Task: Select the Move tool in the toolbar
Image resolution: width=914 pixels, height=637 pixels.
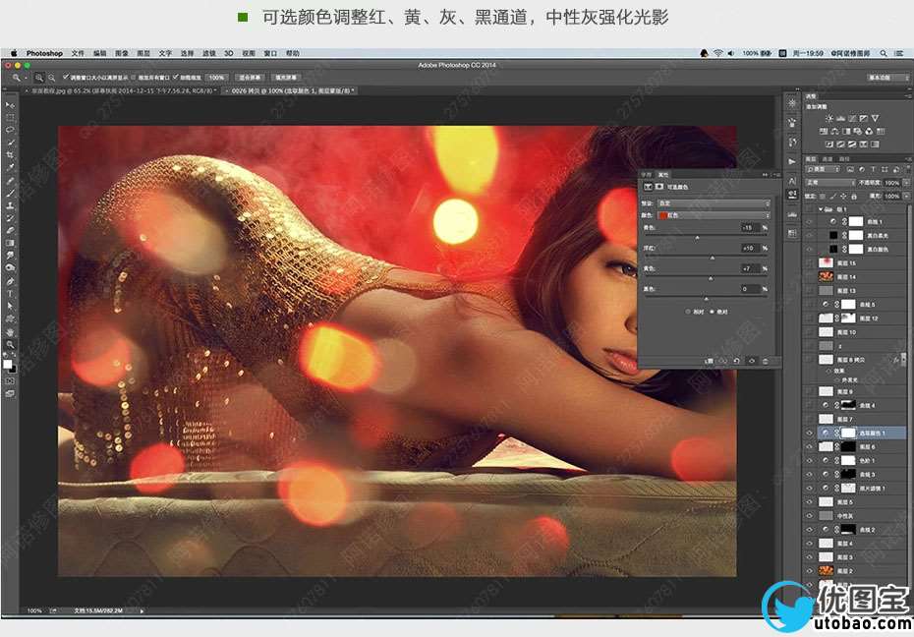Action: click(x=10, y=105)
